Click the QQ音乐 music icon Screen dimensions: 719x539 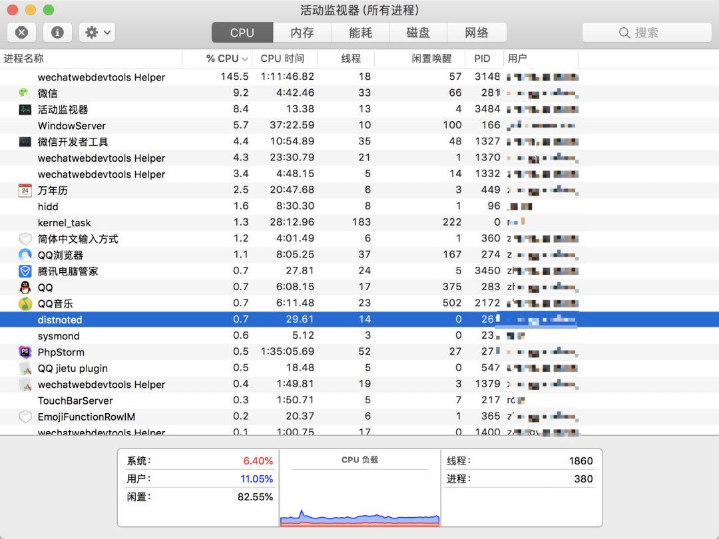(x=25, y=303)
